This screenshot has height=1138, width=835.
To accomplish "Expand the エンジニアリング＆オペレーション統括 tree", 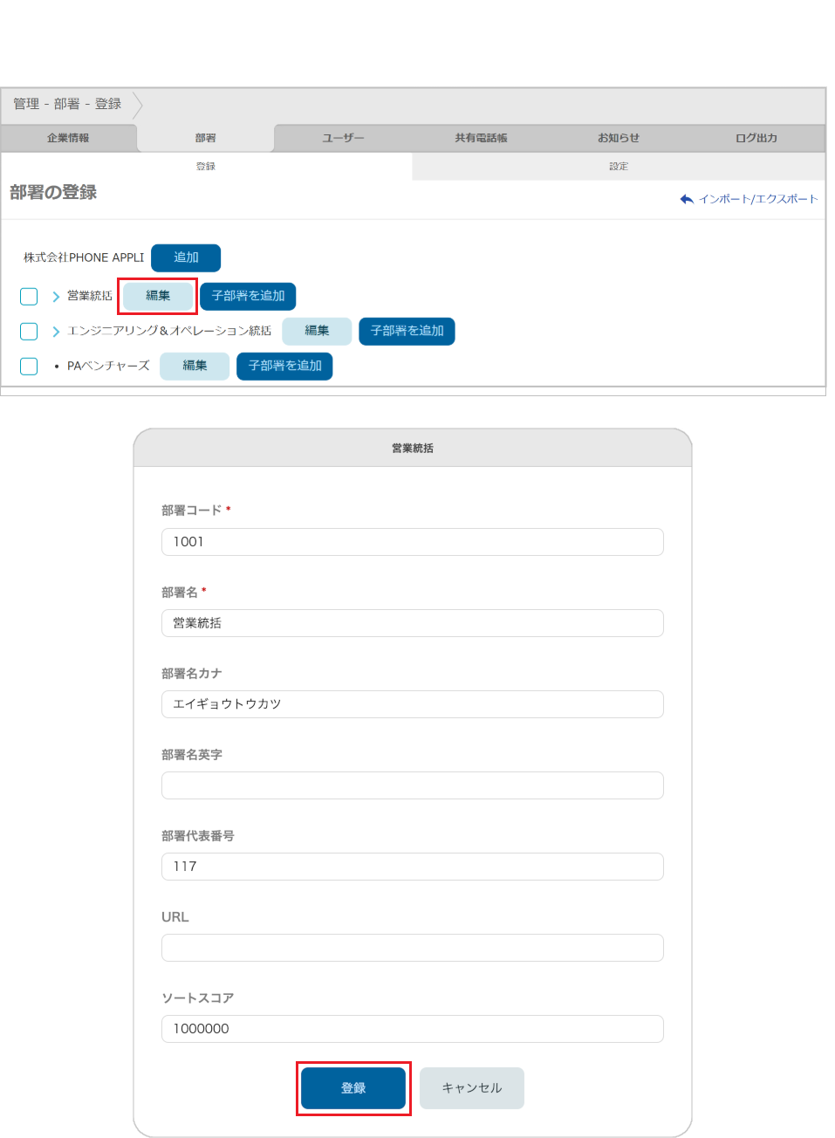I will pos(55,331).
